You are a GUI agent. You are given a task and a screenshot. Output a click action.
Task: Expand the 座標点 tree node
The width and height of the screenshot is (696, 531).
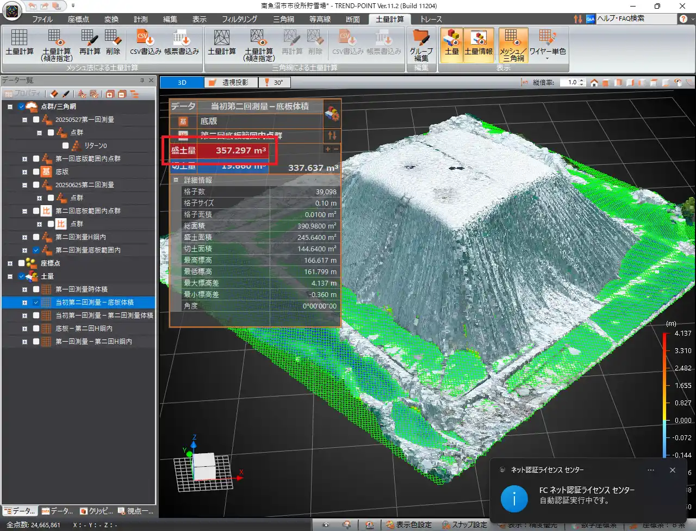(x=10, y=263)
